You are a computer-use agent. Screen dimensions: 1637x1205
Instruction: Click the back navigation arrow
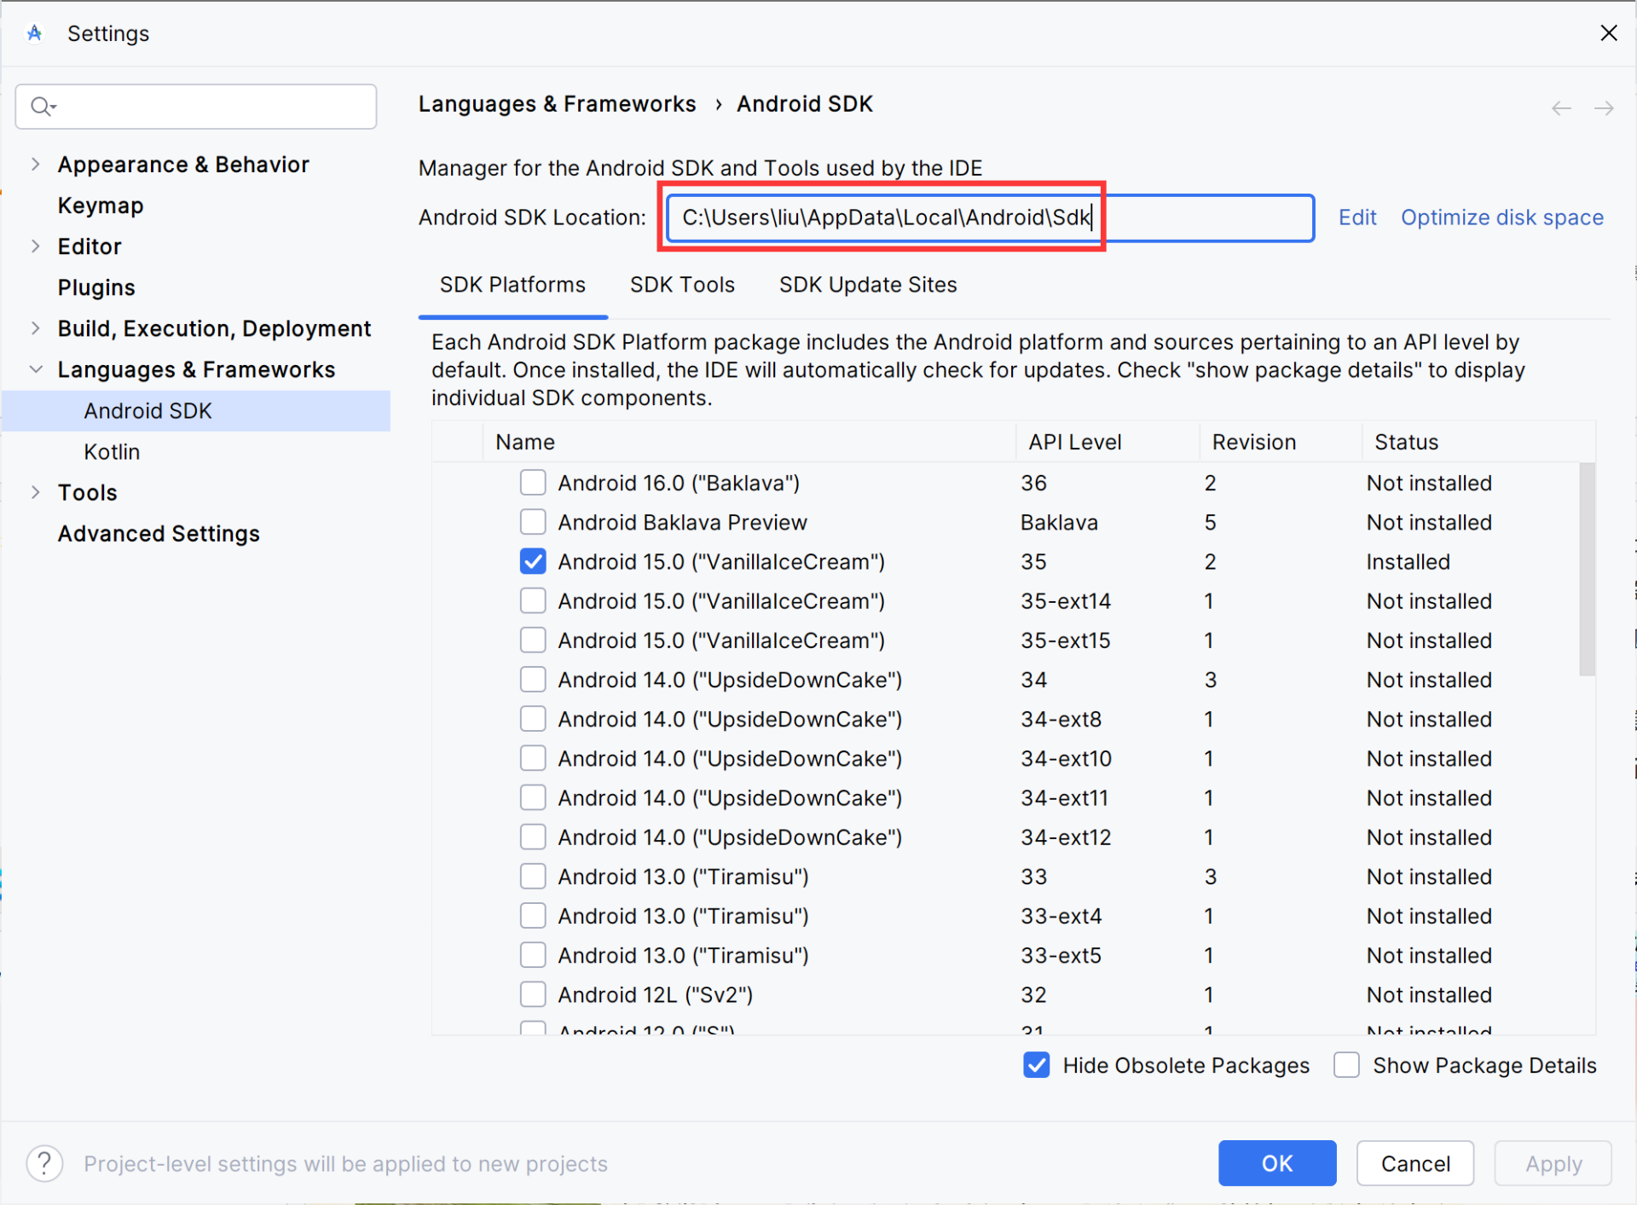coord(1560,108)
